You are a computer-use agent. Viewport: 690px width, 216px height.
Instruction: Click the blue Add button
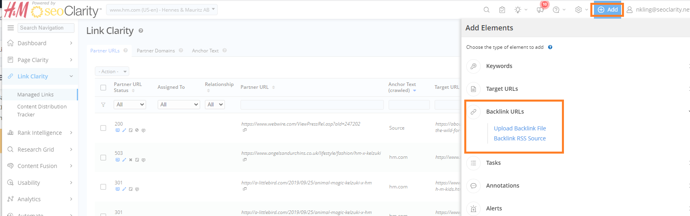click(608, 10)
